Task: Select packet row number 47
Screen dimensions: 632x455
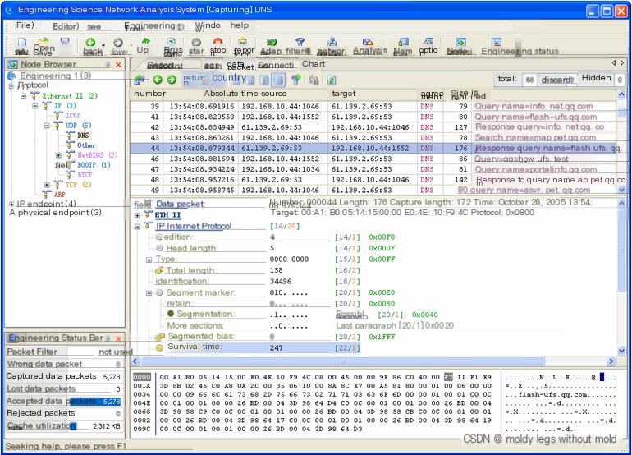Action: pyautogui.click(x=373, y=169)
